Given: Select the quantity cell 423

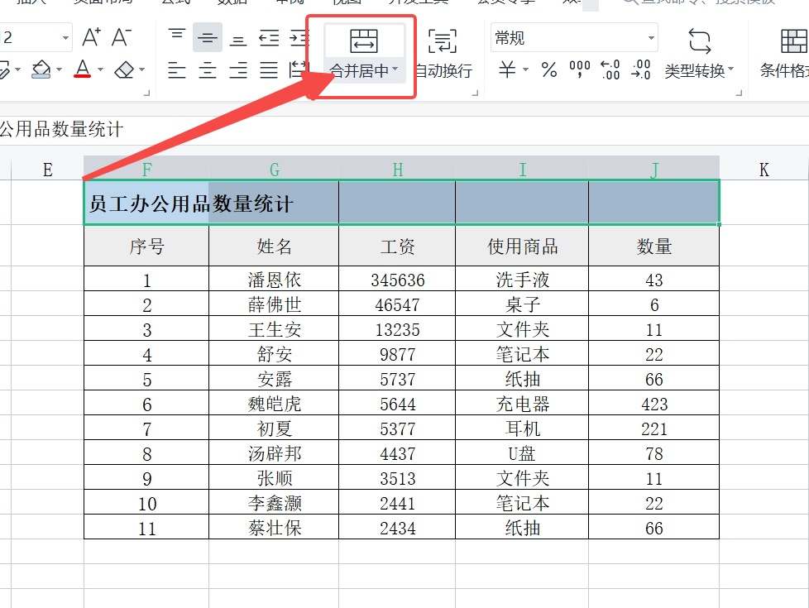Looking at the screenshot, I should 653,403.
